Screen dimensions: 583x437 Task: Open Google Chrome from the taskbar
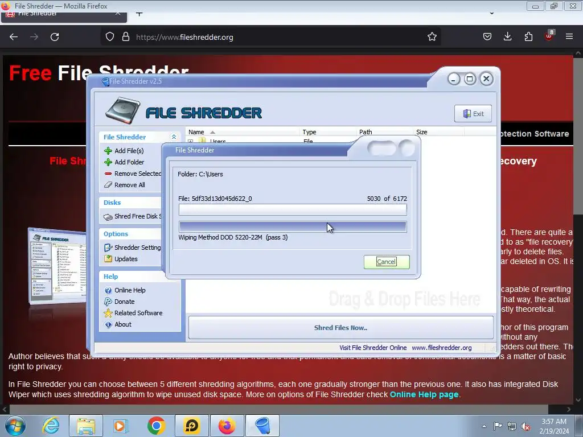point(156,426)
